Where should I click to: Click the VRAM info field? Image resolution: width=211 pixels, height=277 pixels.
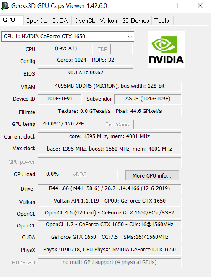point(109,86)
